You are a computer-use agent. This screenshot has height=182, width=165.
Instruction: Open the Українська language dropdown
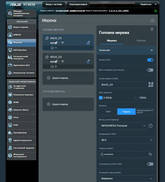coord(147,5)
